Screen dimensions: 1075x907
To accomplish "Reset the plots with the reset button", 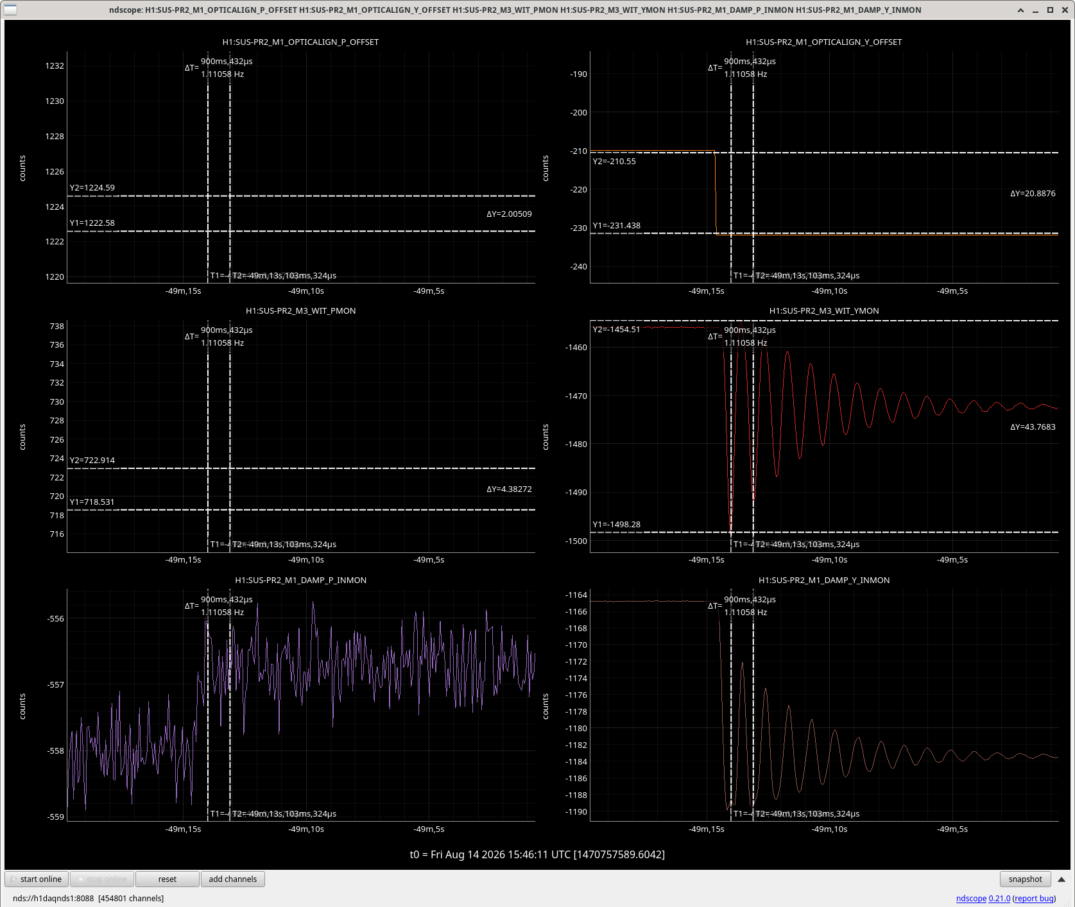I will pos(168,879).
